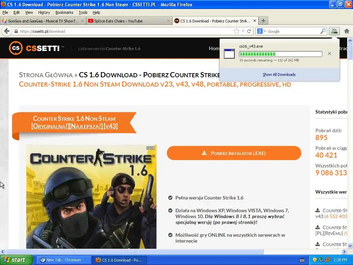Click the 895 downloads today value

tap(321, 137)
